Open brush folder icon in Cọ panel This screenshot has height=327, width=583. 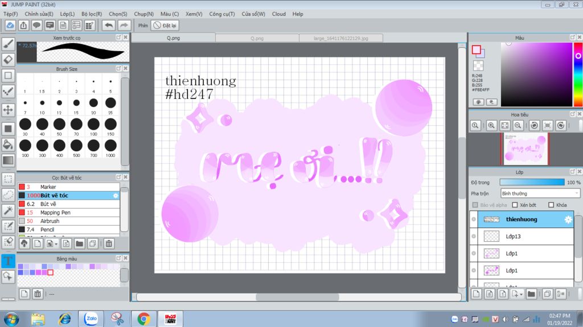[x=79, y=244]
